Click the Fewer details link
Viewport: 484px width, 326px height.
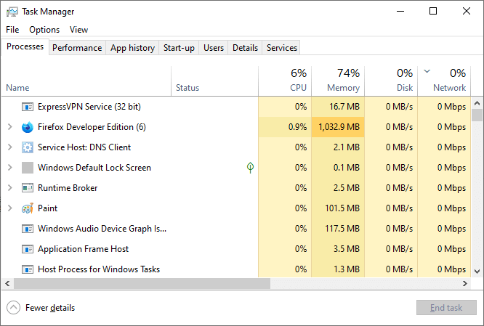click(x=50, y=308)
